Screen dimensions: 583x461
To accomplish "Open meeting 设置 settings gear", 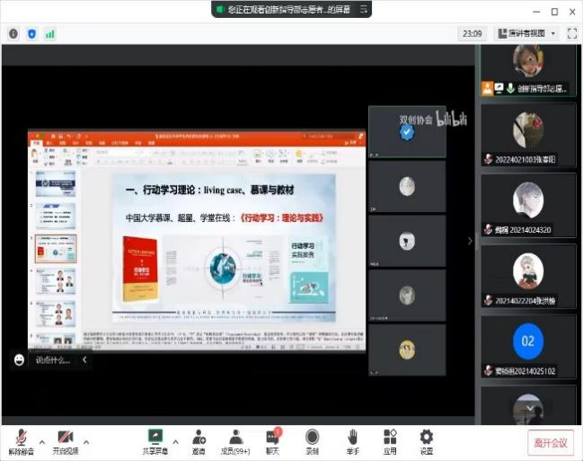I will click(x=427, y=440).
